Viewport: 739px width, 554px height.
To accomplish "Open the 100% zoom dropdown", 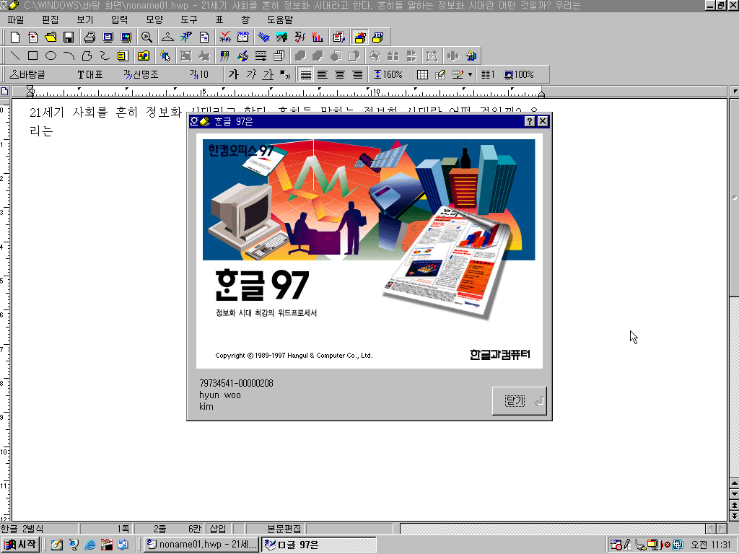I will pyautogui.click(x=519, y=74).
